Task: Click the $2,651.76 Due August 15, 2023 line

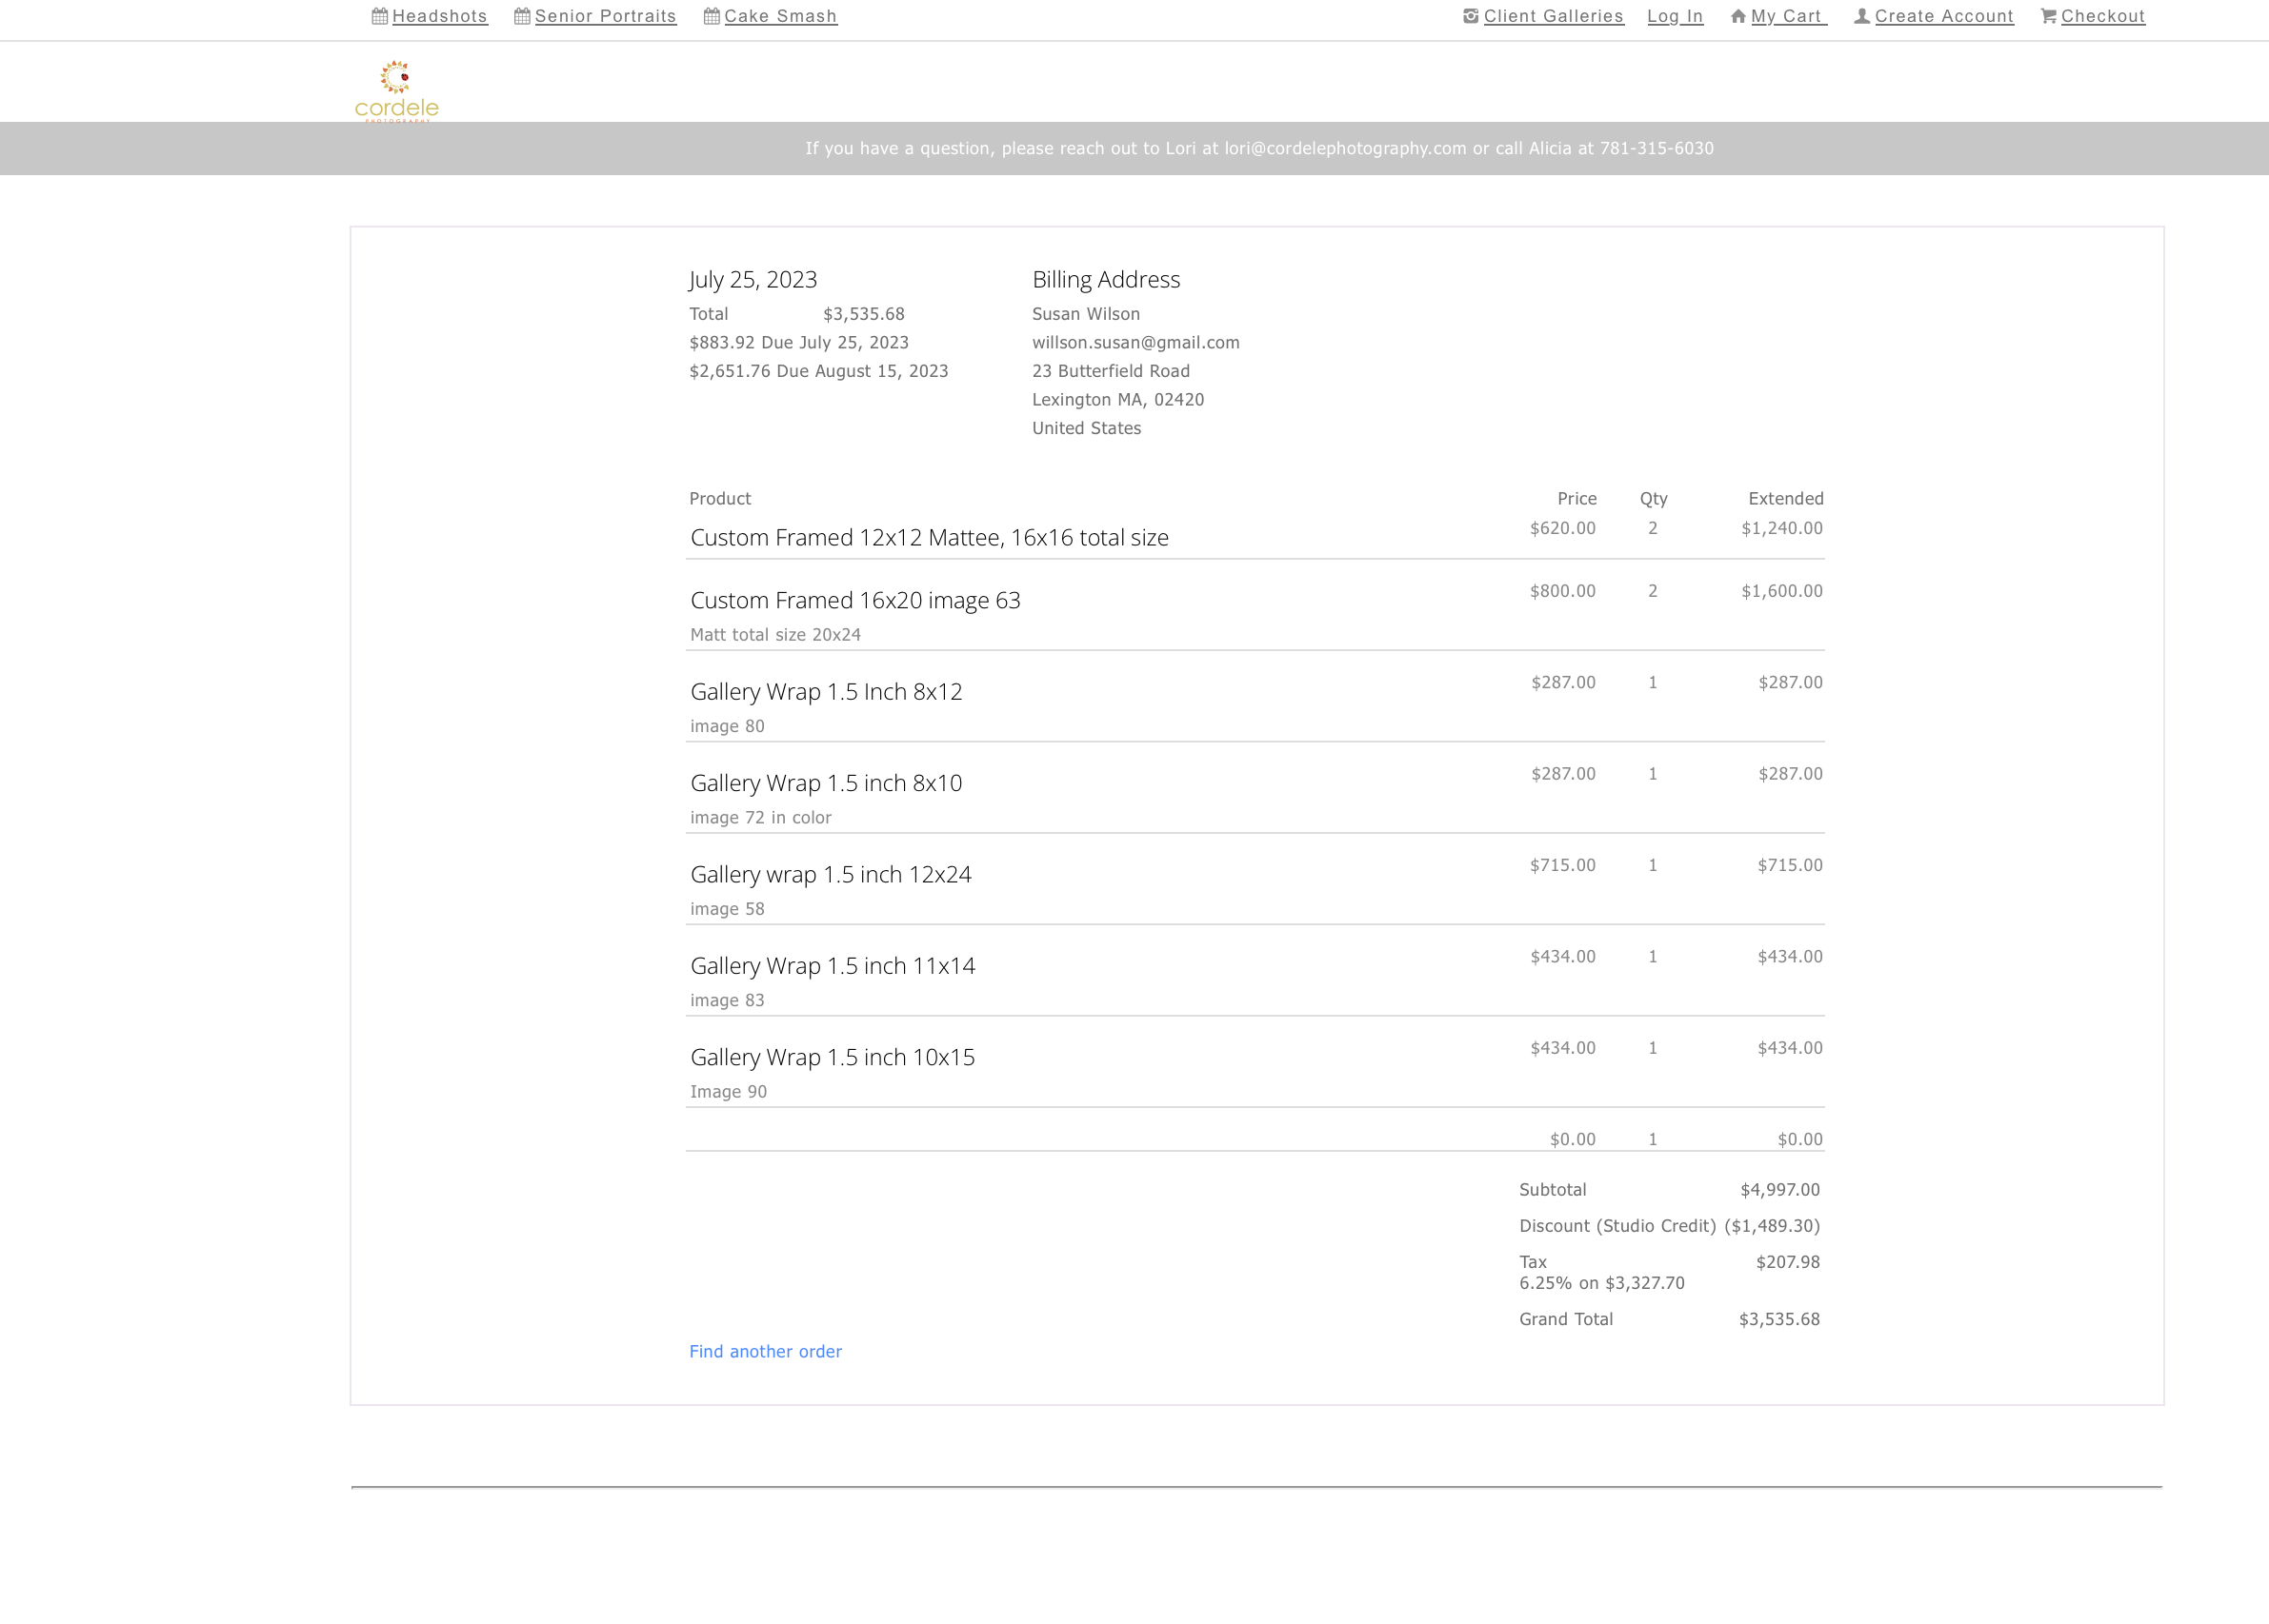Action: (x=819, y=371)
